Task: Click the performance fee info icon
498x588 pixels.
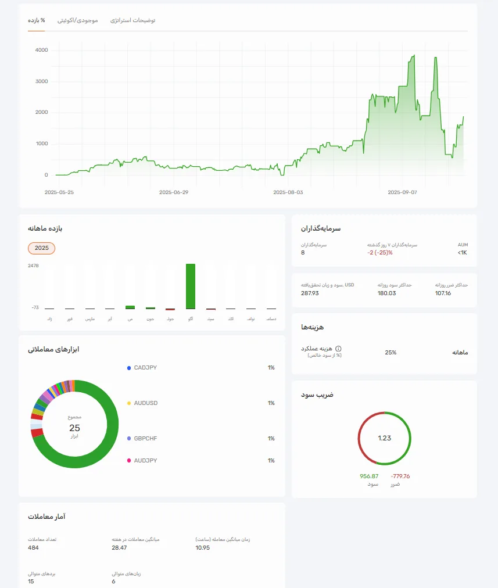Action: point(339,349)
